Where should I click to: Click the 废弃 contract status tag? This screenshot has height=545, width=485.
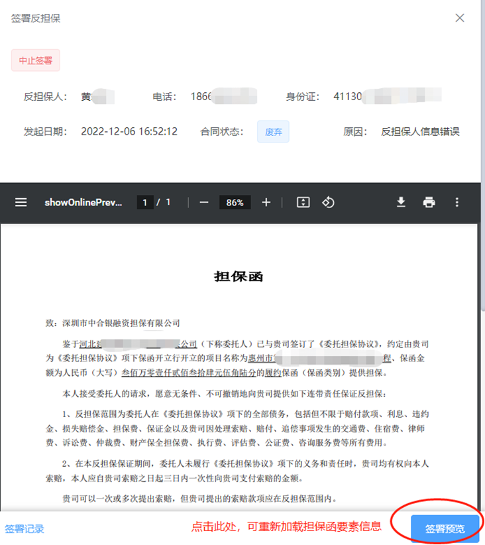coord(273,131)
